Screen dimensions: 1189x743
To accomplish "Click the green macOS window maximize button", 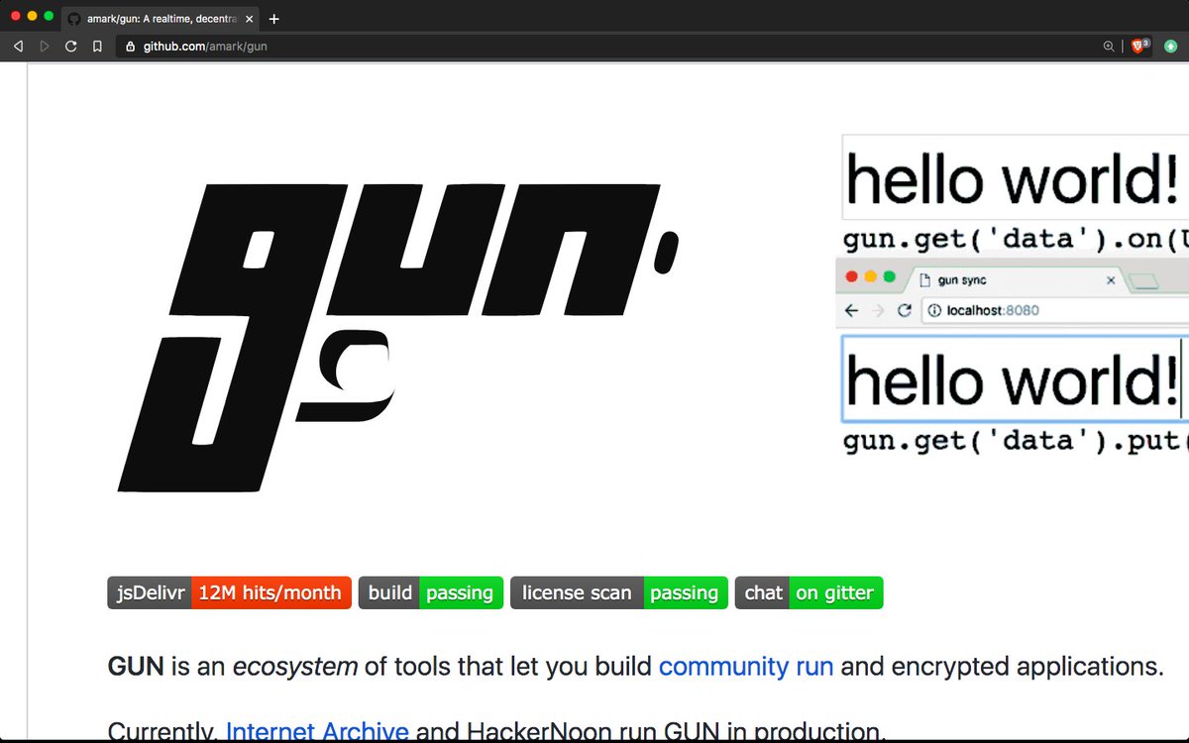I will tap(49, 17).
